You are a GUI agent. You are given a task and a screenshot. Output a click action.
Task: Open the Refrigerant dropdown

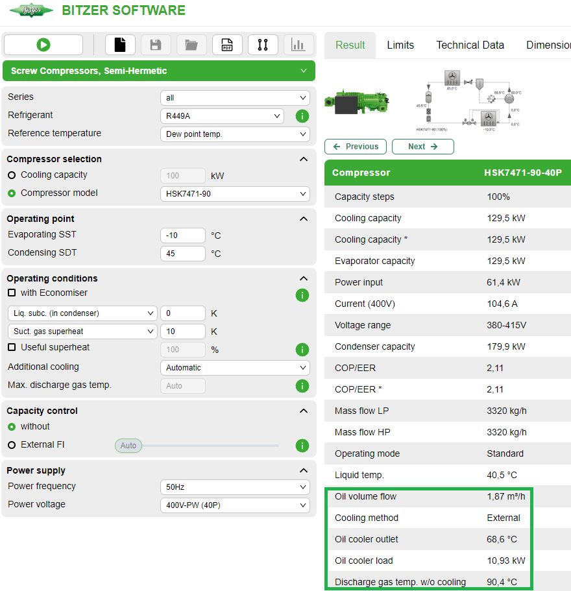222,115
